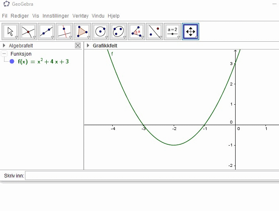This screenshot has height=211, width=279.
Task: Select the Perpendicular line tool
Action: click(64, 31)
